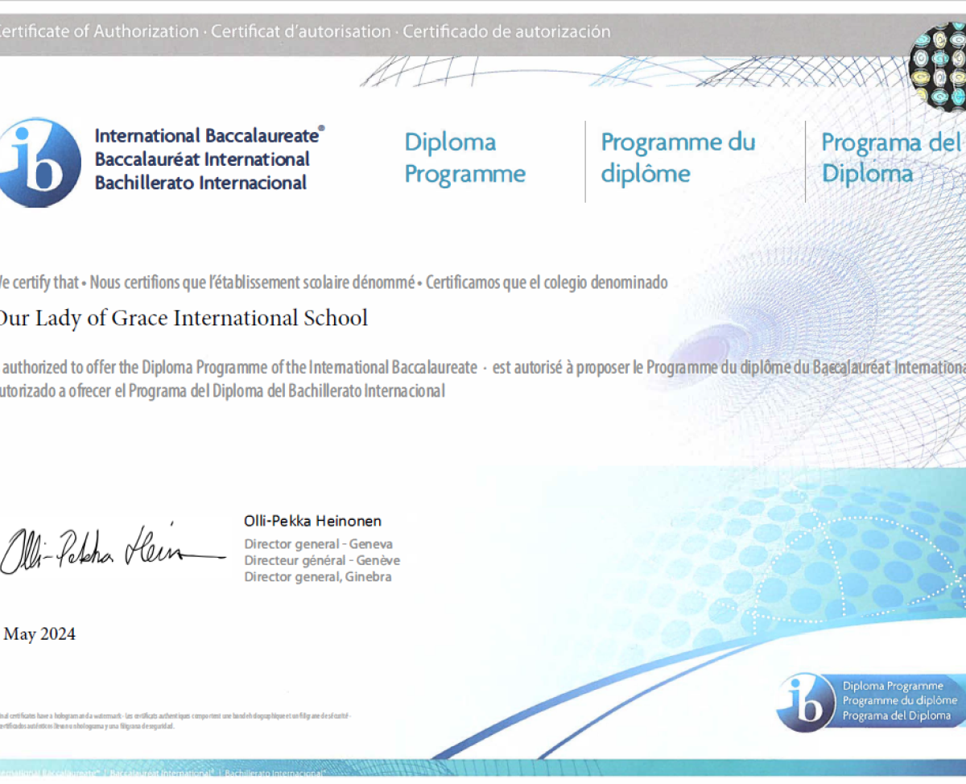
Task: Click 'Certificat d'autorisation' header text
Action: 300,32
